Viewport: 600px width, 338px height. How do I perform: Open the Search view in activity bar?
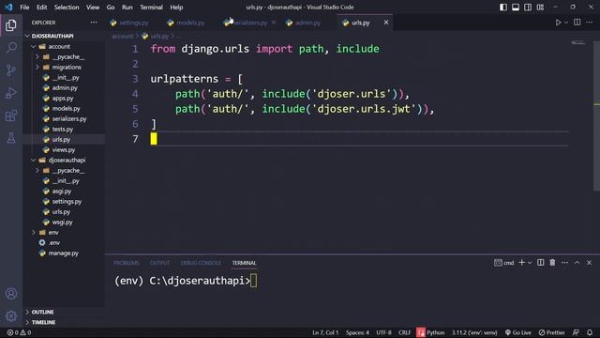coord(11,48)
